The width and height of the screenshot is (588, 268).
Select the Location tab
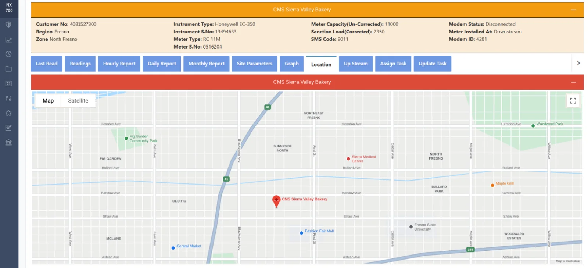click(321, 64)
